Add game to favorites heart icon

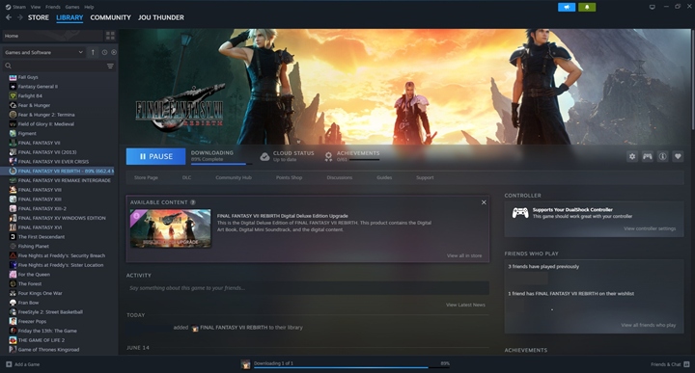678,157
